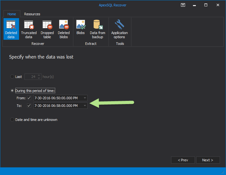Image resolution: width=226 pixels, height=175 pixels.
Task: Toggle the To date checkbox
Action: click(x=29, y=106)
